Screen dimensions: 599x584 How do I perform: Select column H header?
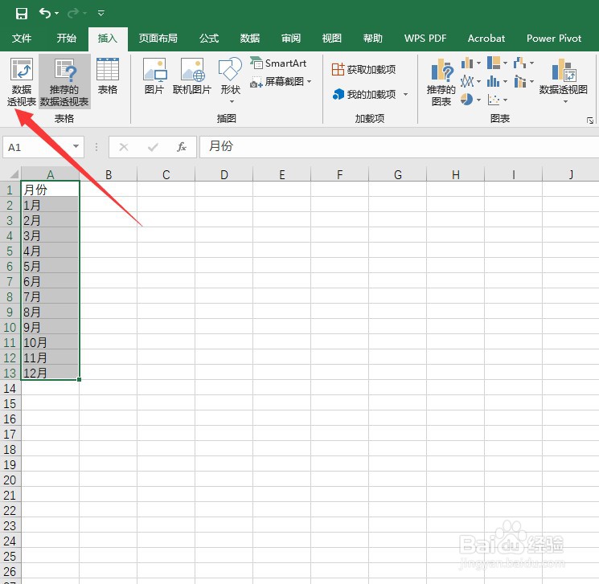[x=455, y=175]
